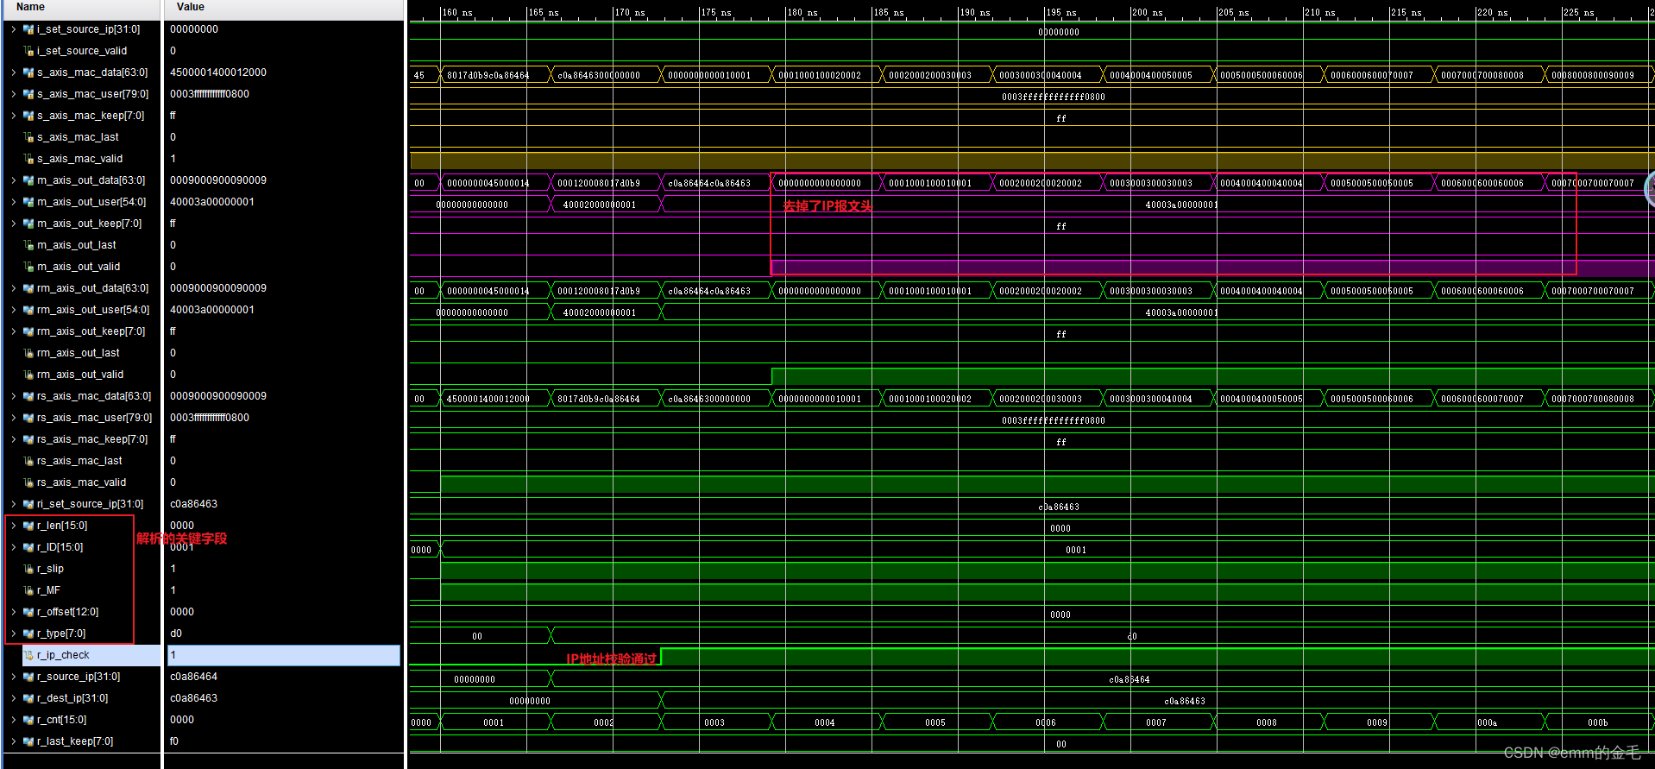The image size is (1655, 769).
Task: Click the rm_axis_out_keep[7:0] bus icon
Action: (28, 331)
